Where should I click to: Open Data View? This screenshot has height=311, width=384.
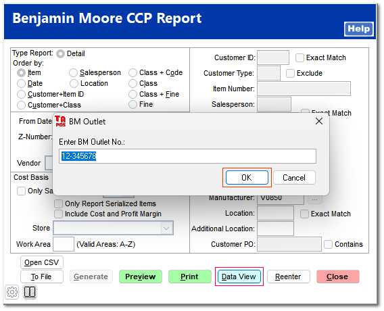pyautogui.click(x=239, y=277)
